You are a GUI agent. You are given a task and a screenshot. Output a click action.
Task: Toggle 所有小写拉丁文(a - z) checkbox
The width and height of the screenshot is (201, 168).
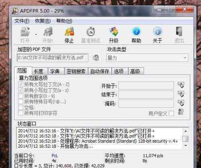(21, 90)
